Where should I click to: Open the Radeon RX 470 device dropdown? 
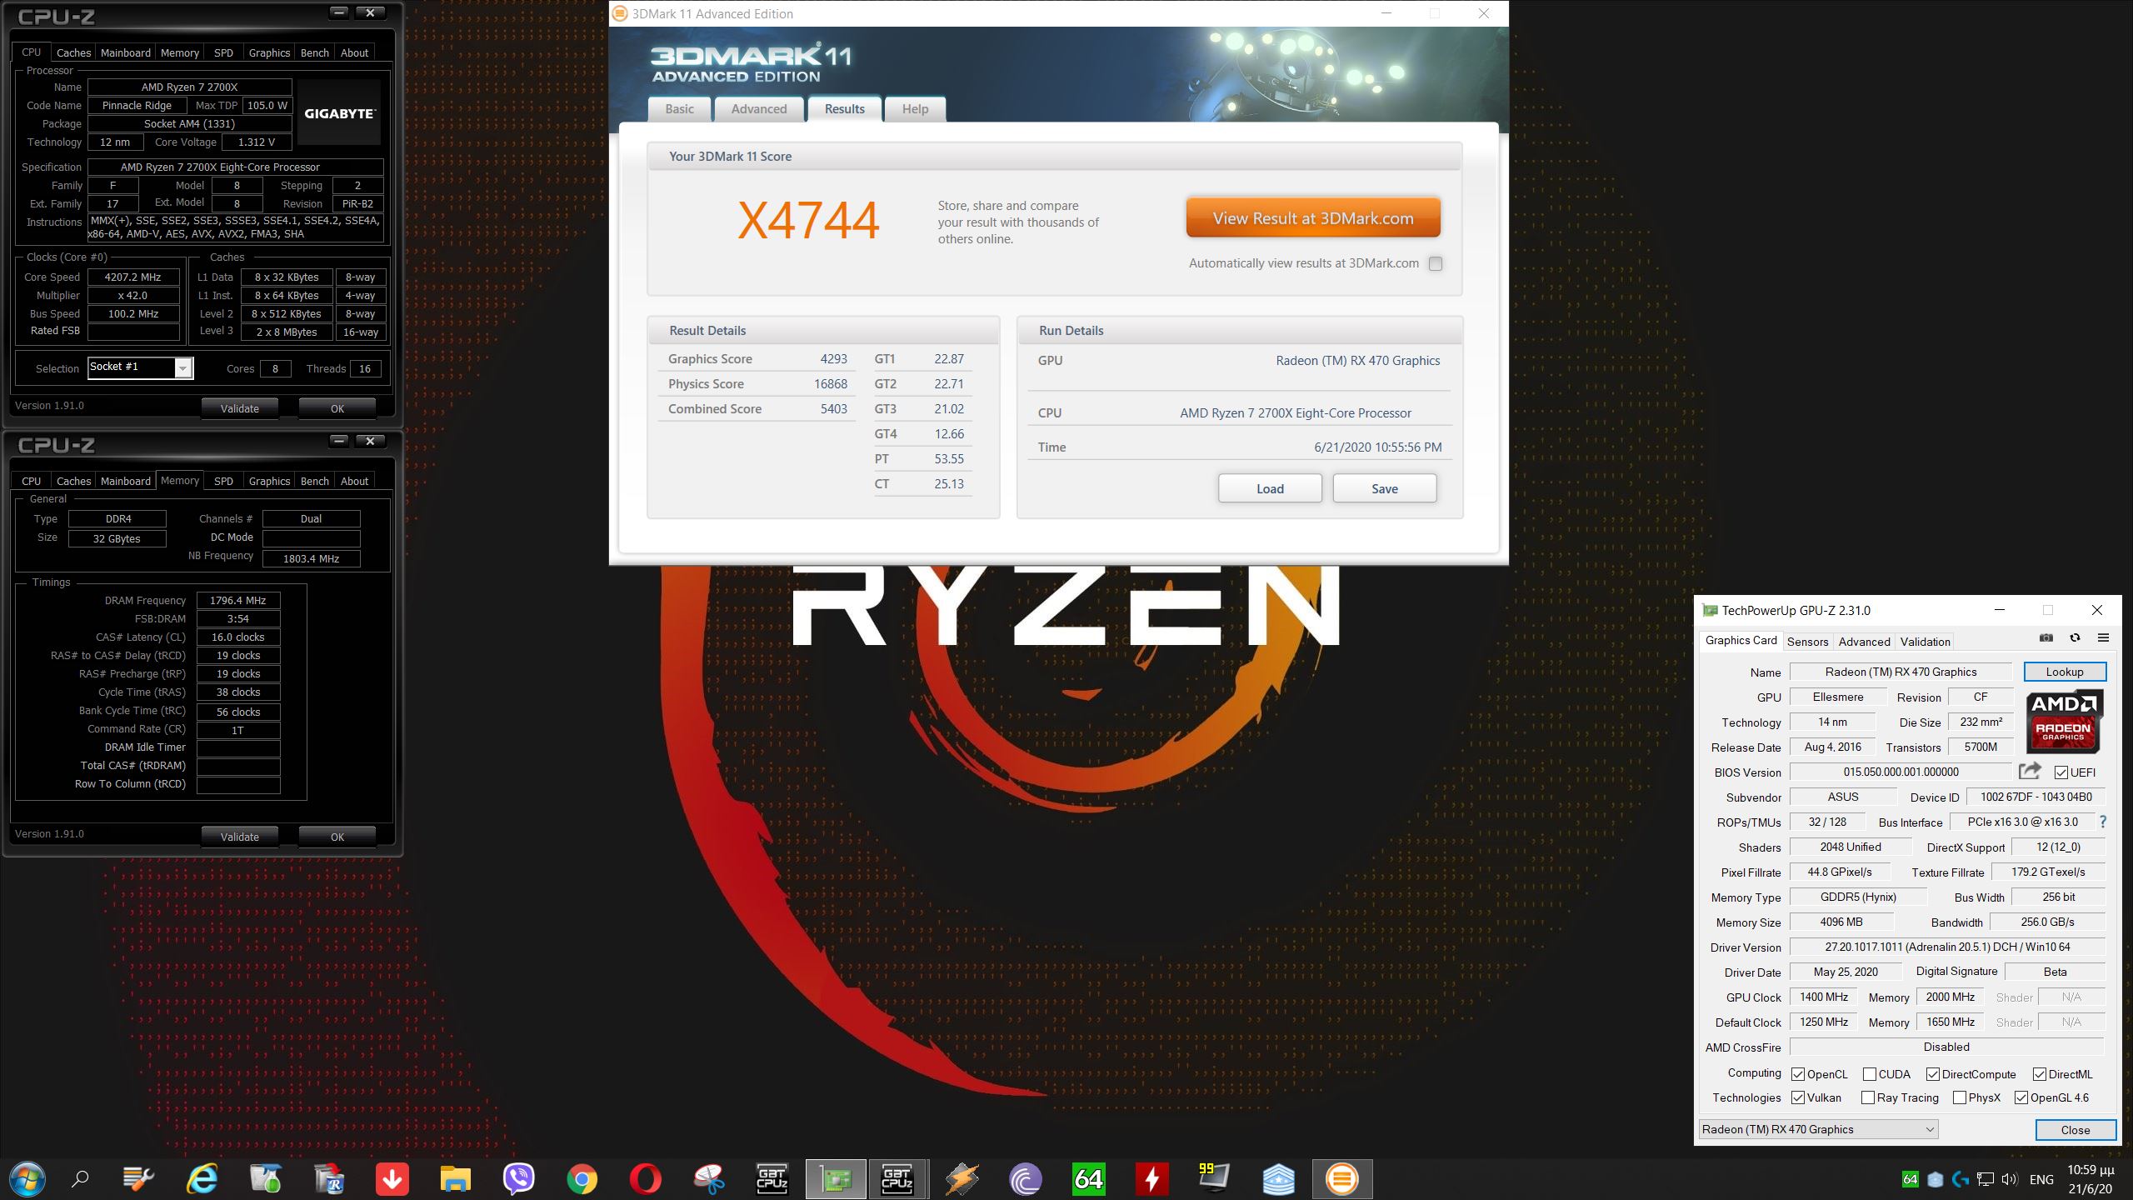coord(1818,1129)
